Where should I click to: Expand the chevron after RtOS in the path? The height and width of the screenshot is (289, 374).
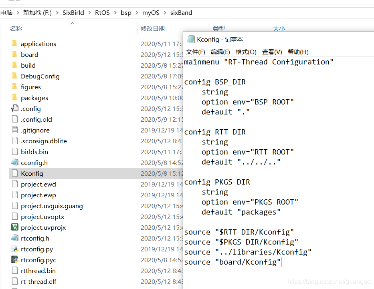click(115, 13)
